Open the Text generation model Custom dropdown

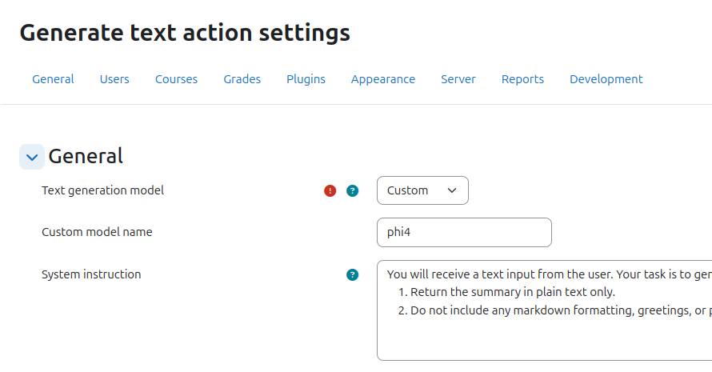pyautogui.click(x=422, y=190)
